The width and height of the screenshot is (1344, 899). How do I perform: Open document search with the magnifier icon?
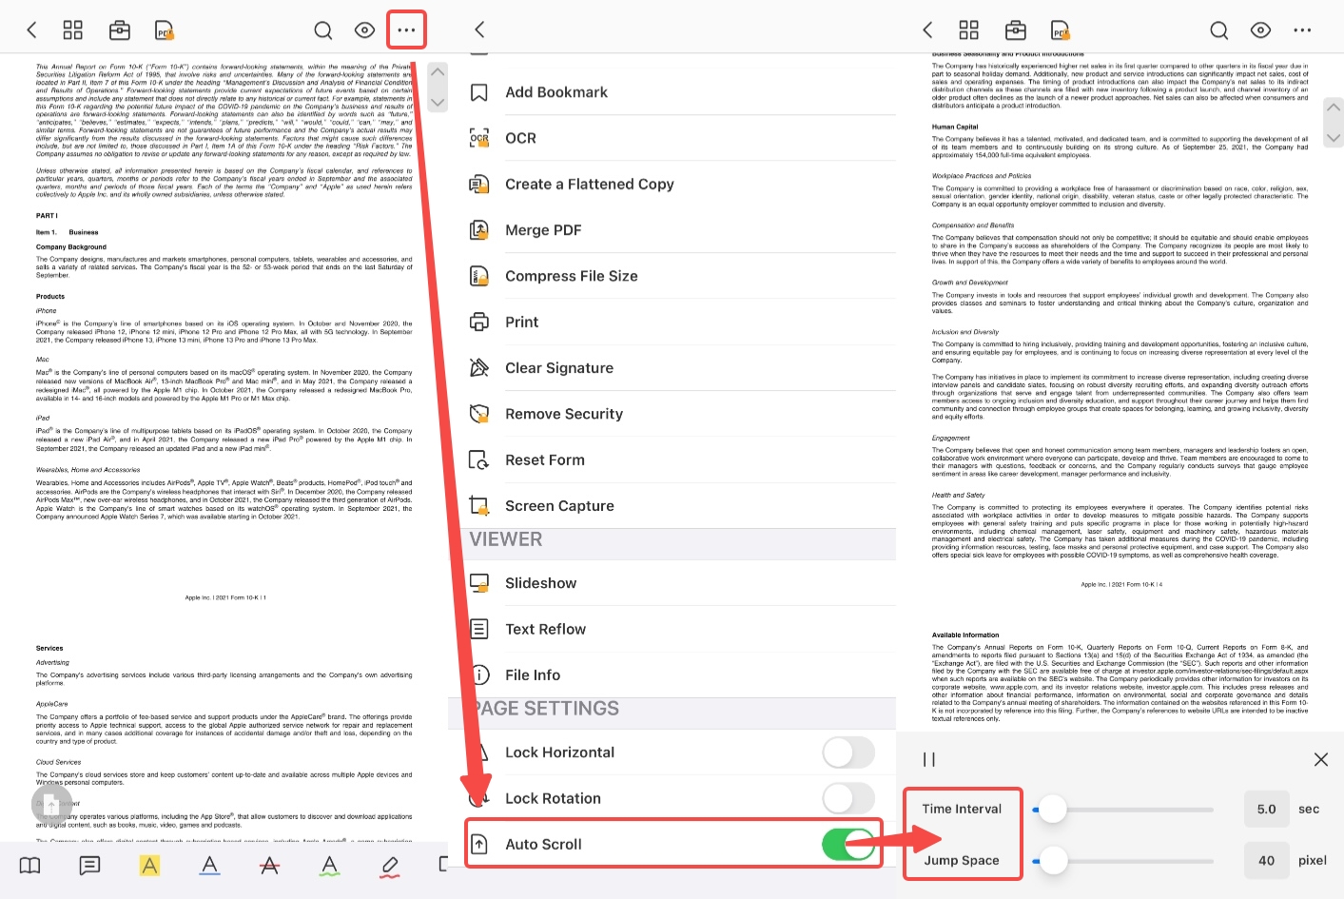(323, 29)
